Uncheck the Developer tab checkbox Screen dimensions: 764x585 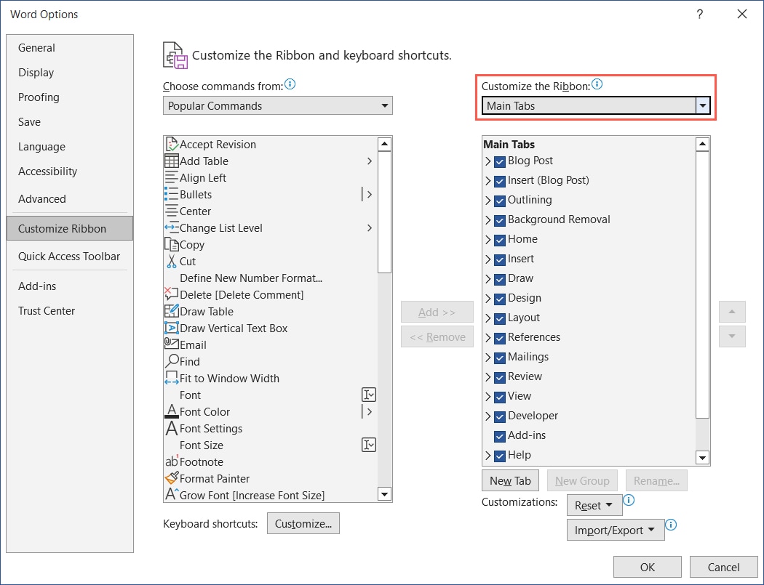[x=499, y=416]
